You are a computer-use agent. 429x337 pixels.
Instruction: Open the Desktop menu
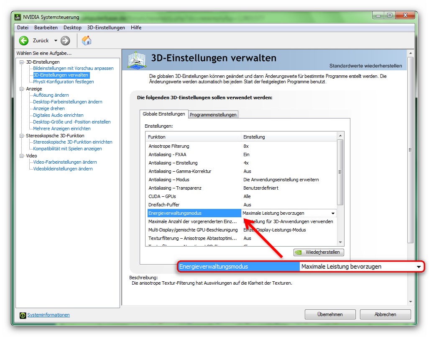click(x=72, y=28)
